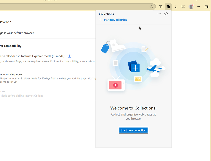This screenshot has height=161, width=211.
Task: Open Downloads from the toolbar
Action: [176, 7]
